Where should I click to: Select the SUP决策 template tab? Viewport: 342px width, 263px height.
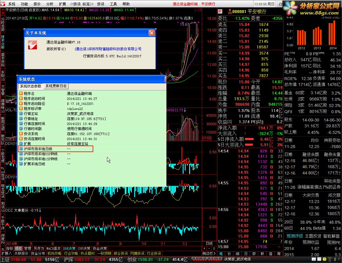click(x=84, y=249)
